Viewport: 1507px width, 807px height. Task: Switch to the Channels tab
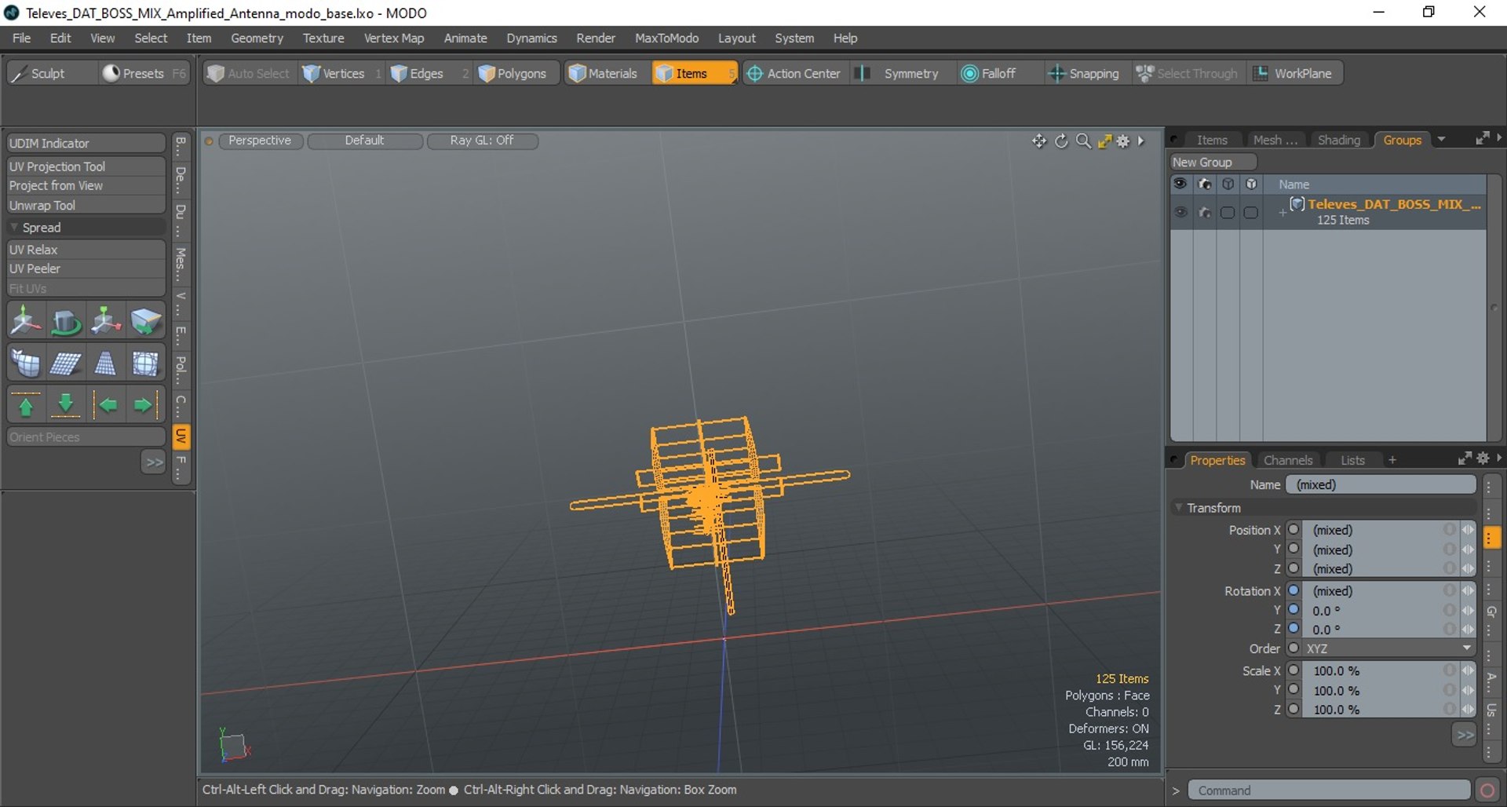1288,460
